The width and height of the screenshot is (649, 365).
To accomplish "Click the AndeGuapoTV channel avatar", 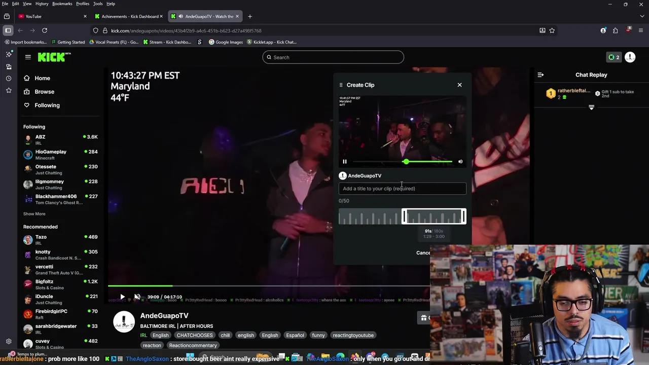I will pyautogui.click(x=124, y=321).
